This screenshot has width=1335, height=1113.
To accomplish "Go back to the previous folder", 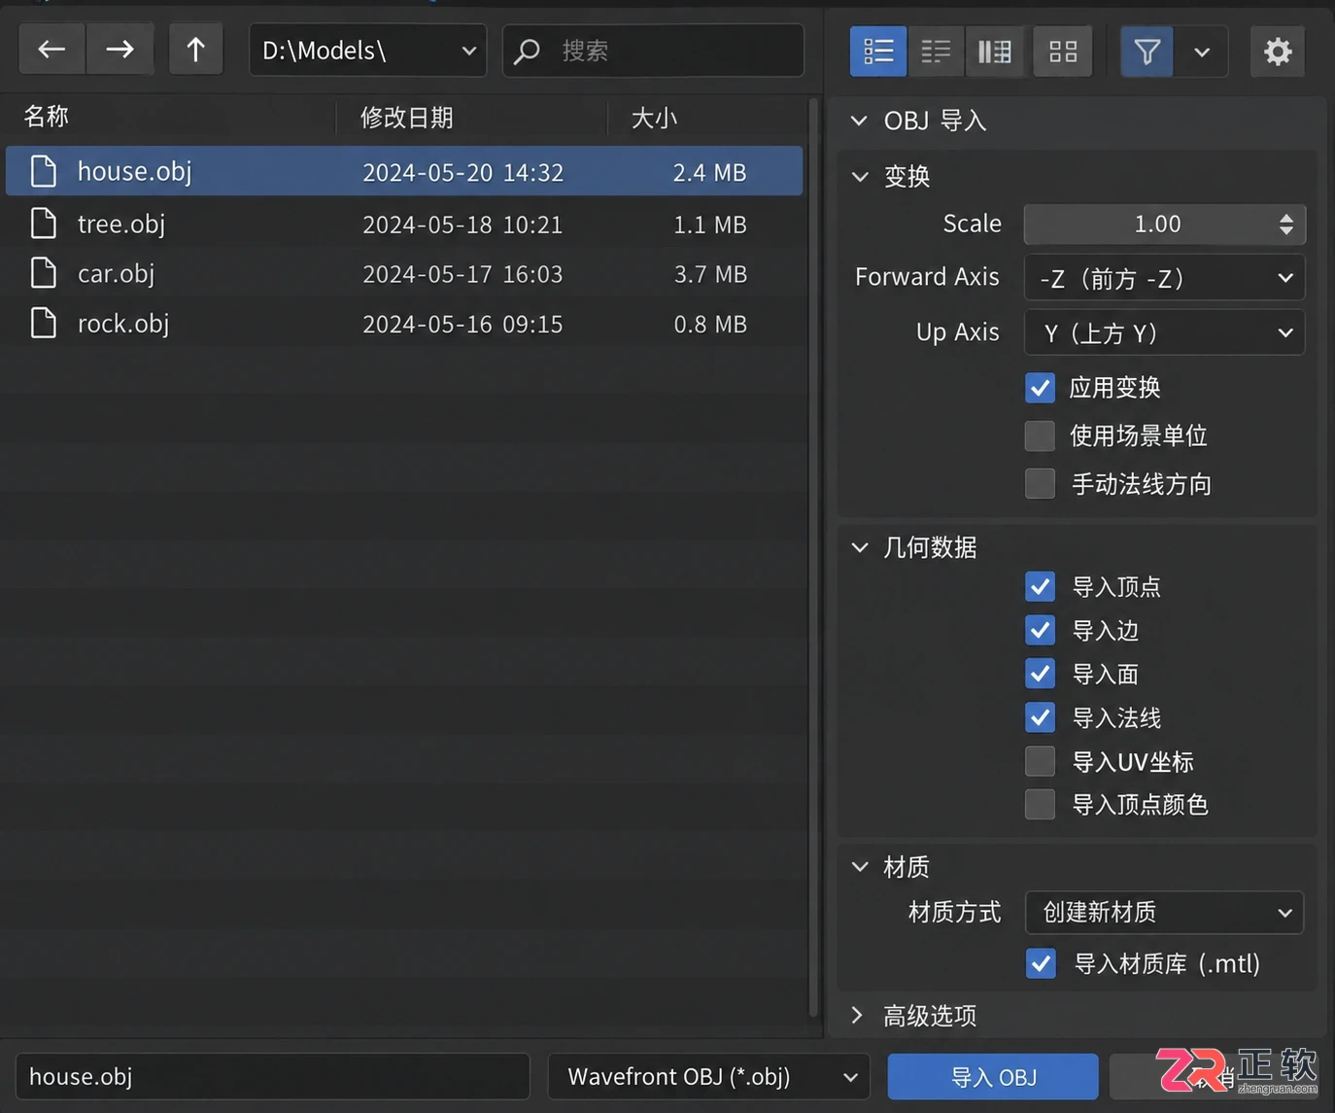I will (x=52, y=50).
